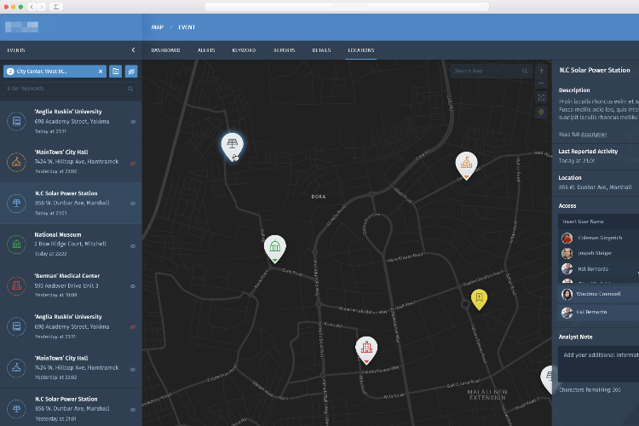Open the Dashboard tab
Screen dimensions: 639x426
point(165,50)
